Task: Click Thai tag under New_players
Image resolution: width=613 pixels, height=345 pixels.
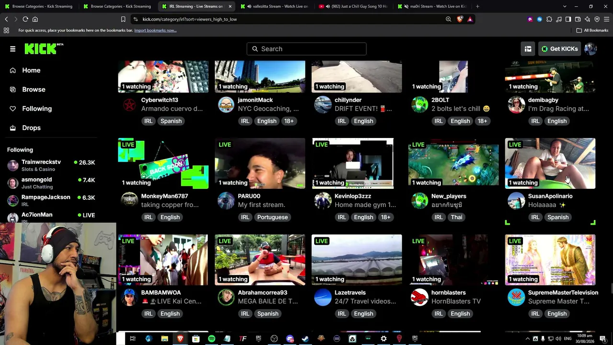Action: (x=456, y=217)
